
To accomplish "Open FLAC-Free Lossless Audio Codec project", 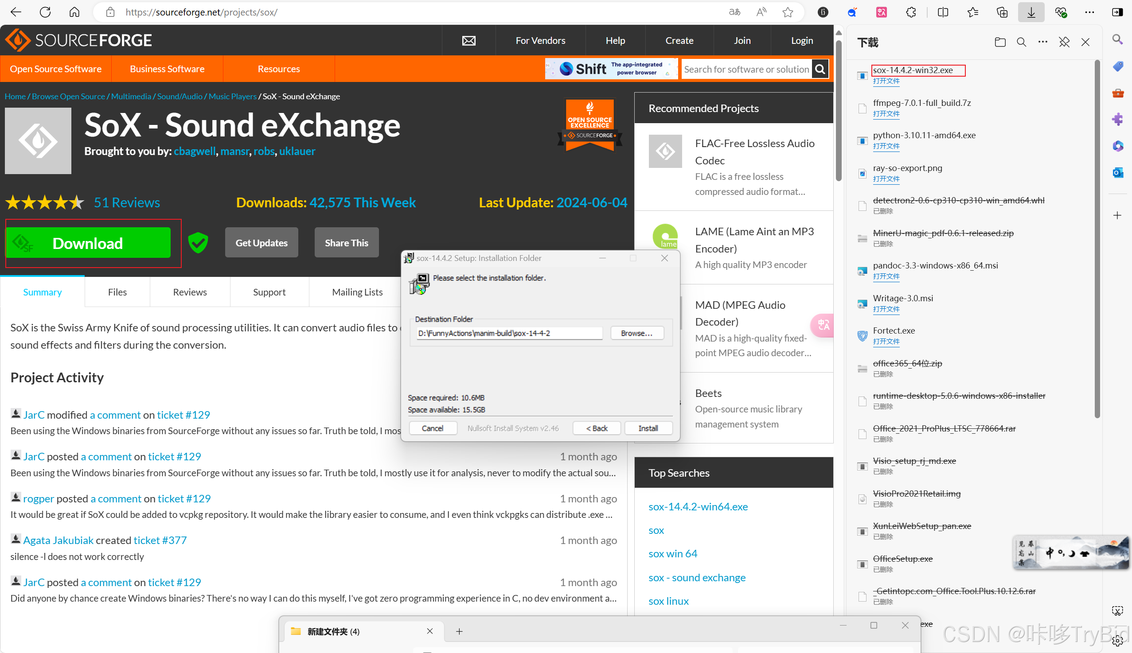I will point(755,152).
